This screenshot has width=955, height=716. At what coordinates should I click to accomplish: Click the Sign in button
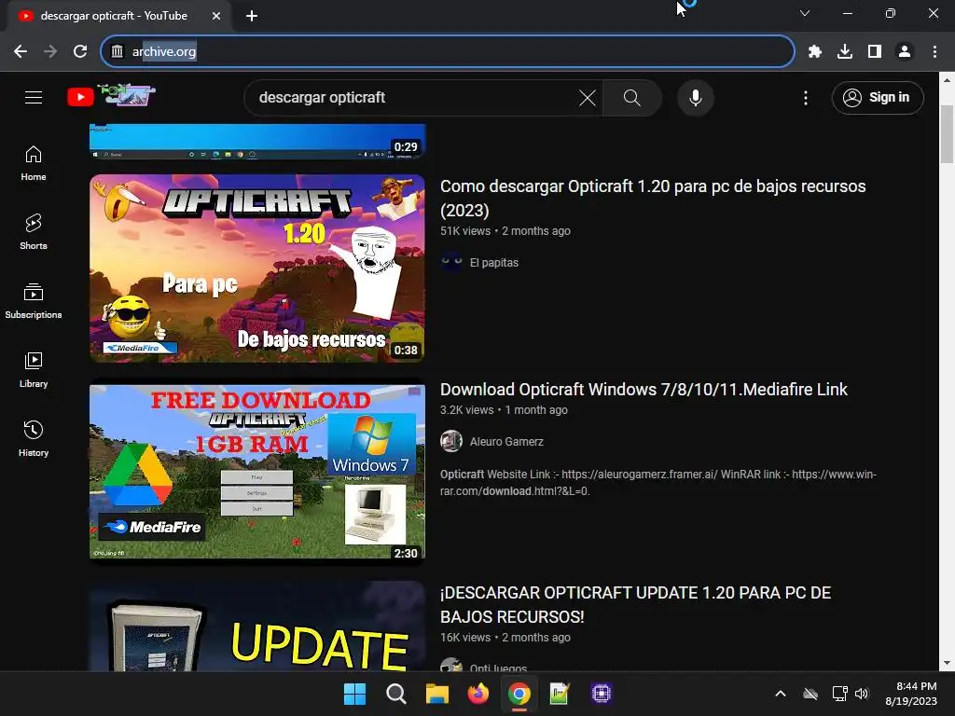click(877, 97)
